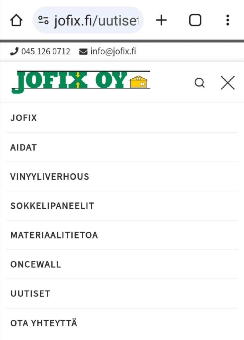This screenshot has width=244, height=340.
Task: Open the SOKKELIPANEELIT page
Action: tap(52, 206)
